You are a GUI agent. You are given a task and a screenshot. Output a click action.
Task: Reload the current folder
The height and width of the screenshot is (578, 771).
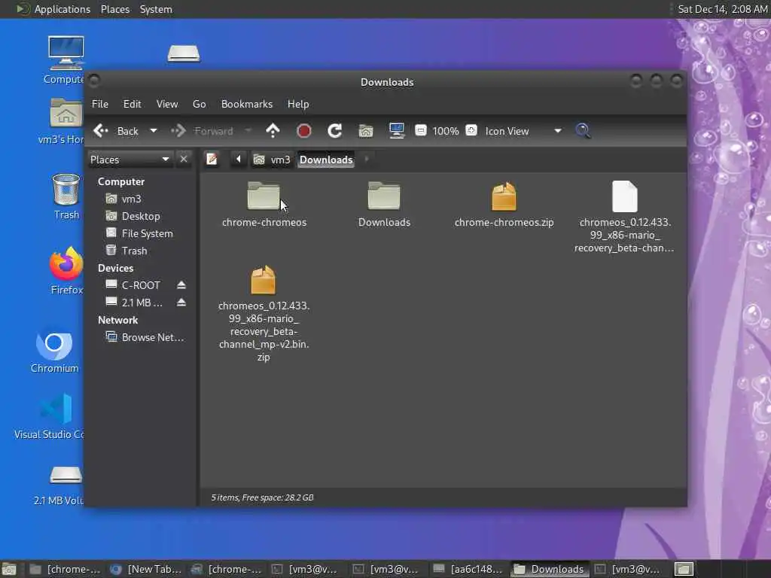coord(335,131)
